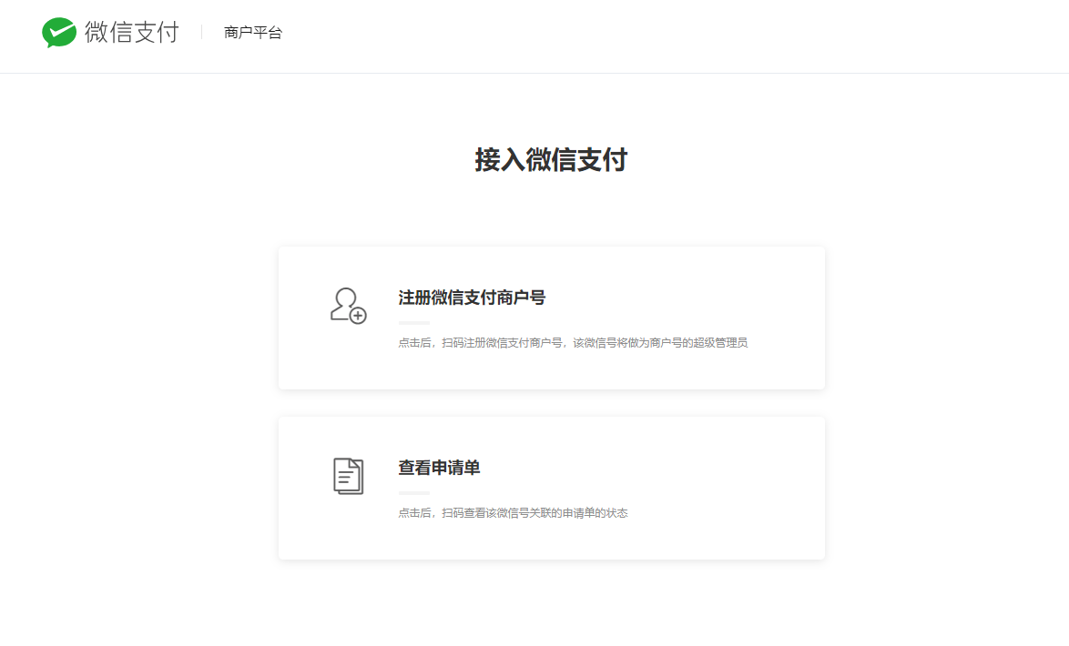Select the register merchant number card

tap(551, 318)
